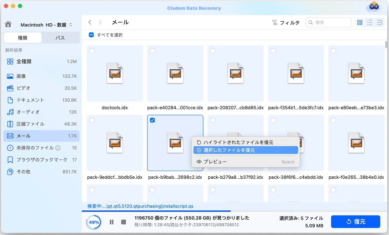Image resolution: width=389 pixels, height=235 pixels.
Task: Go to the home screen icon
Action: click(x=8, y=25)
